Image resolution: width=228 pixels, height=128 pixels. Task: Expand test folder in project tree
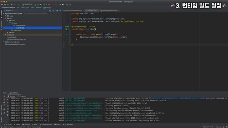coord(8,32)
